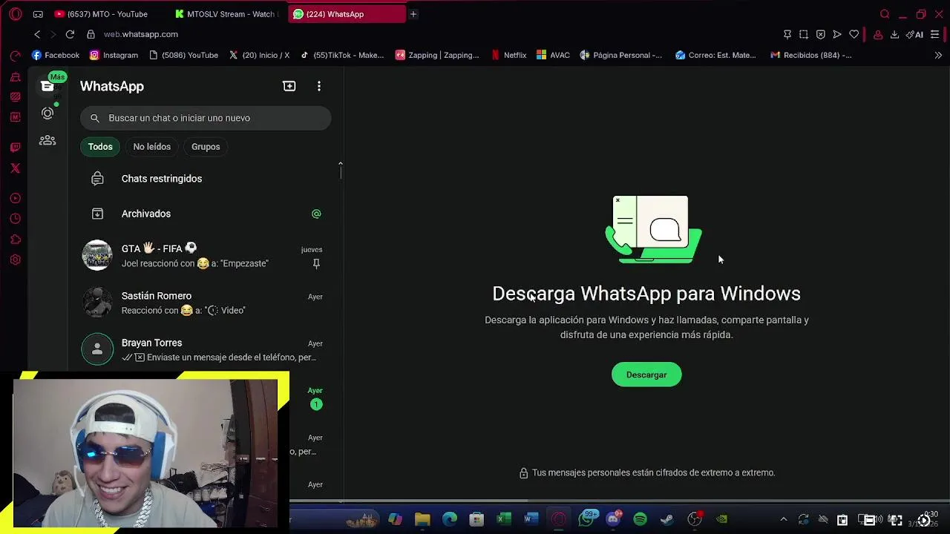Open the Brayan Torres chat
This screenshot has height=534, width=950.
pos(206,349)
